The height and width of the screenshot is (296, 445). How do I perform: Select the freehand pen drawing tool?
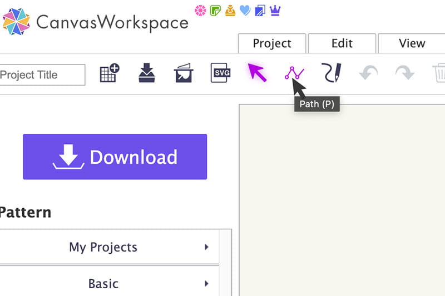332,73
